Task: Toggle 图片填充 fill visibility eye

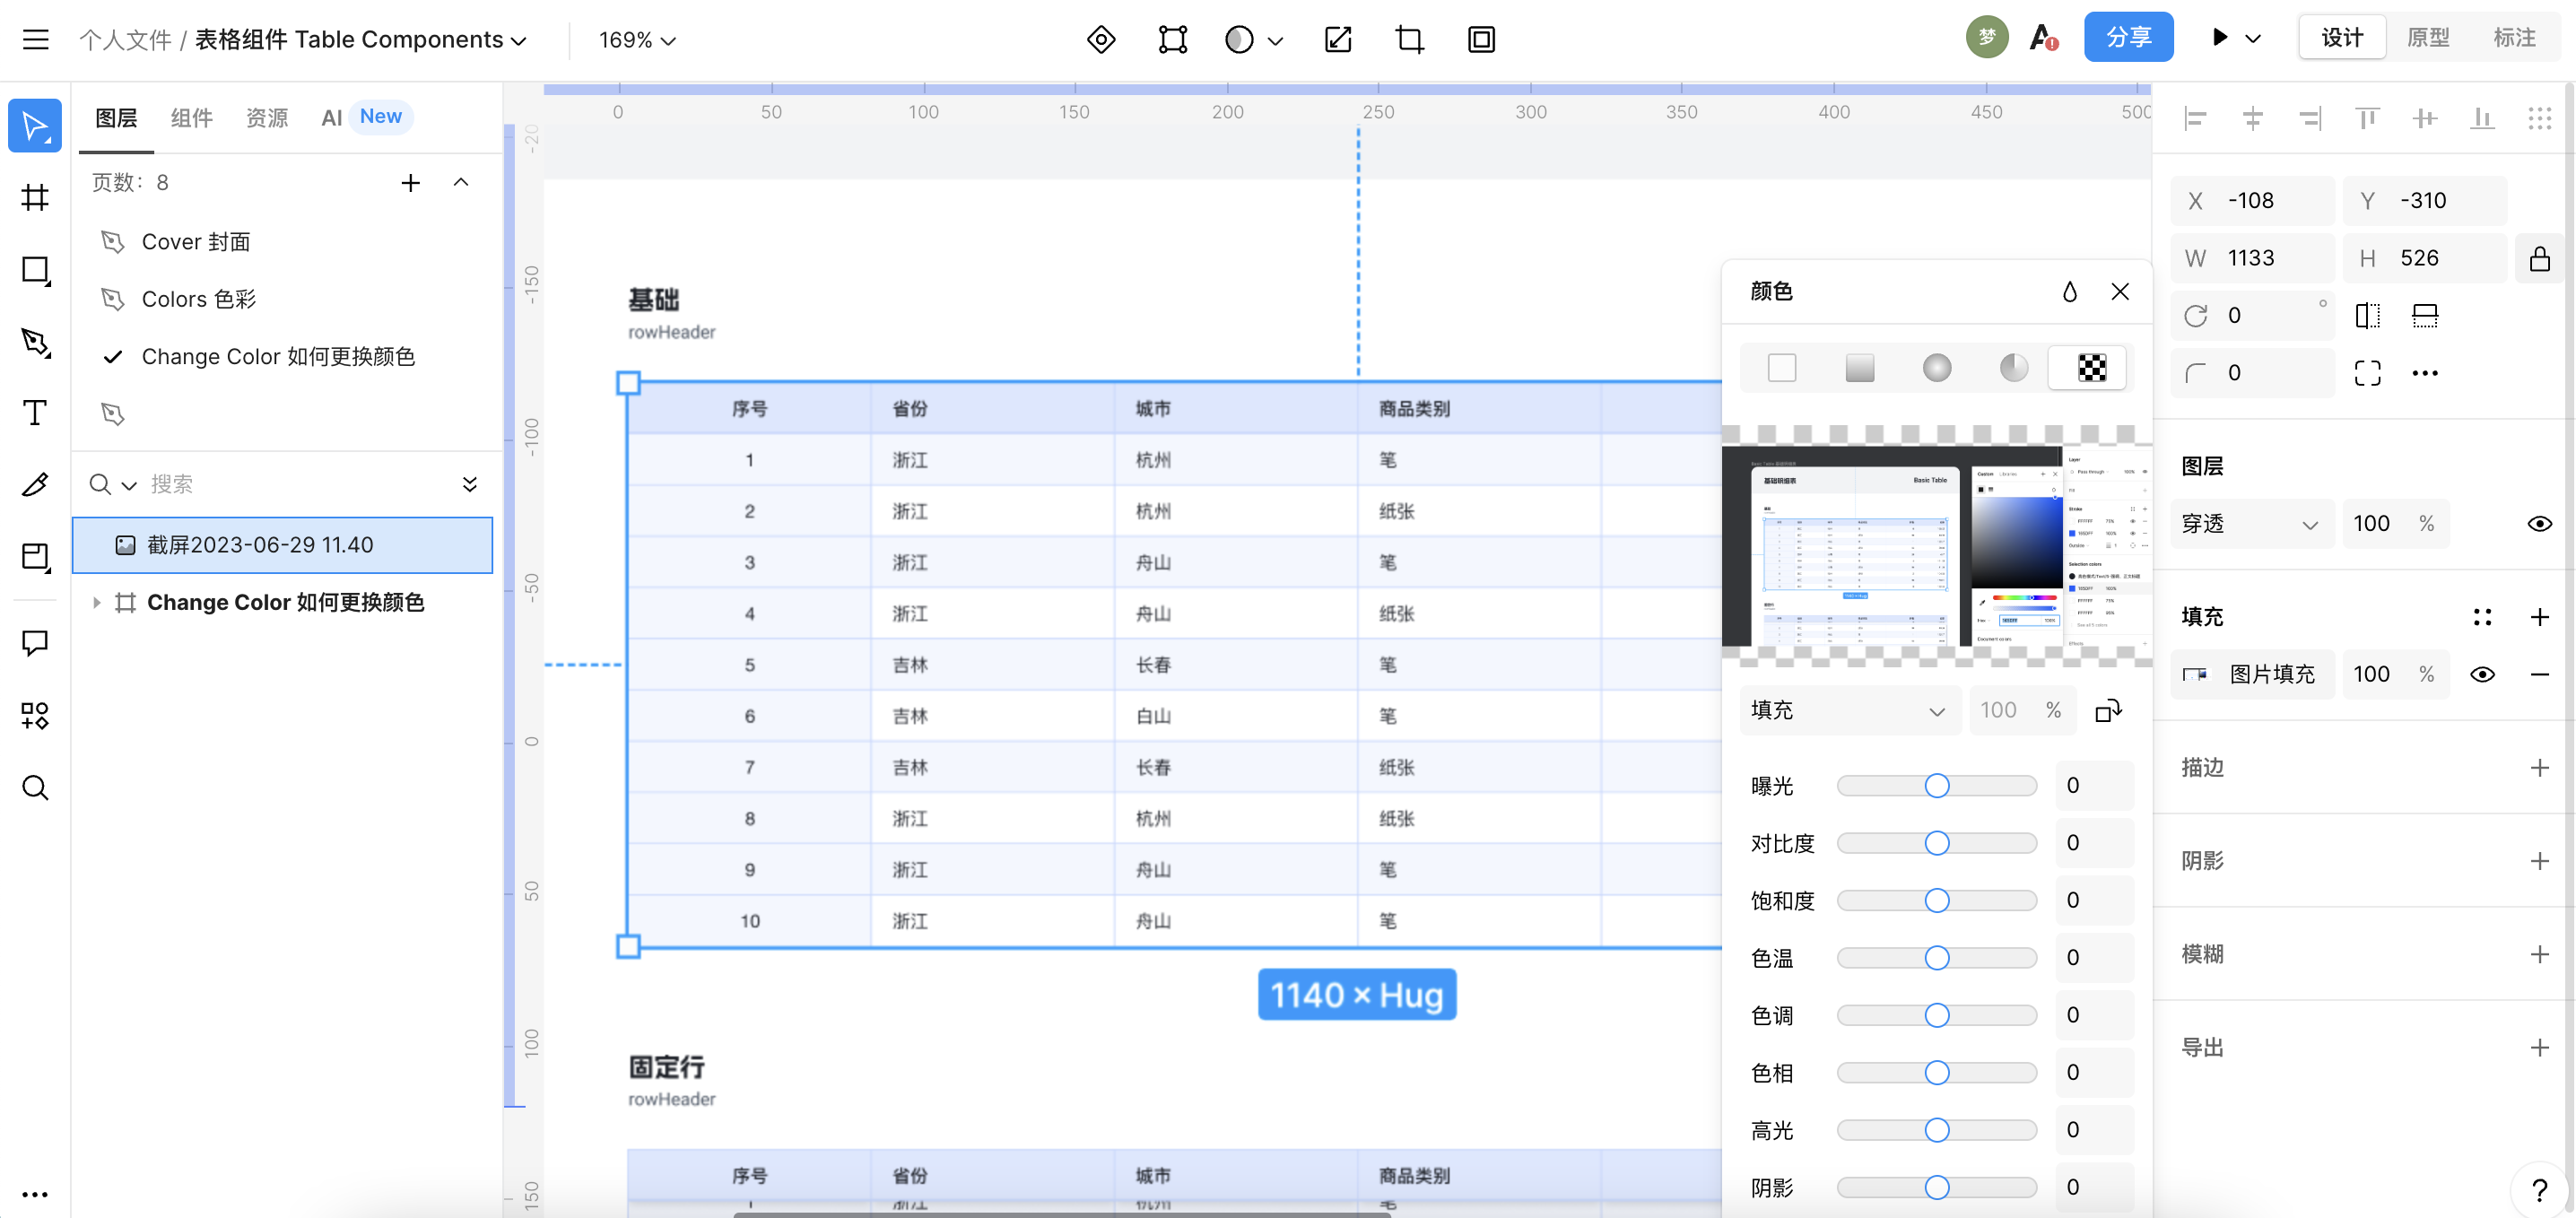Action: (x=2482, y=675)
